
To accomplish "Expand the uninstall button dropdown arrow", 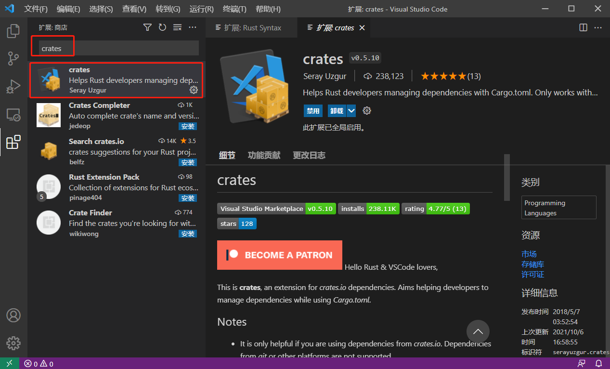I will coord(351,111).
